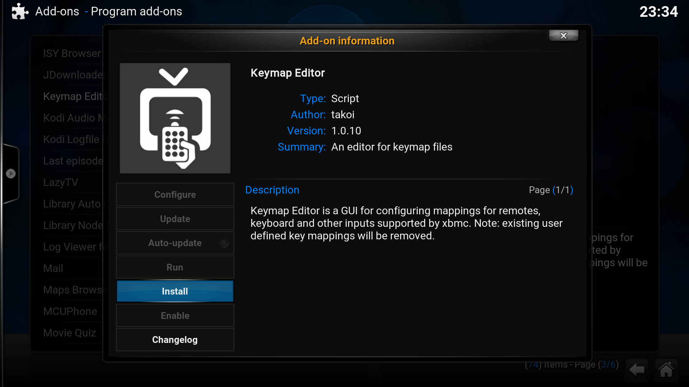Select Last episode entry in the list
This screenshot has width=689, height=387.
pos(73,161)
